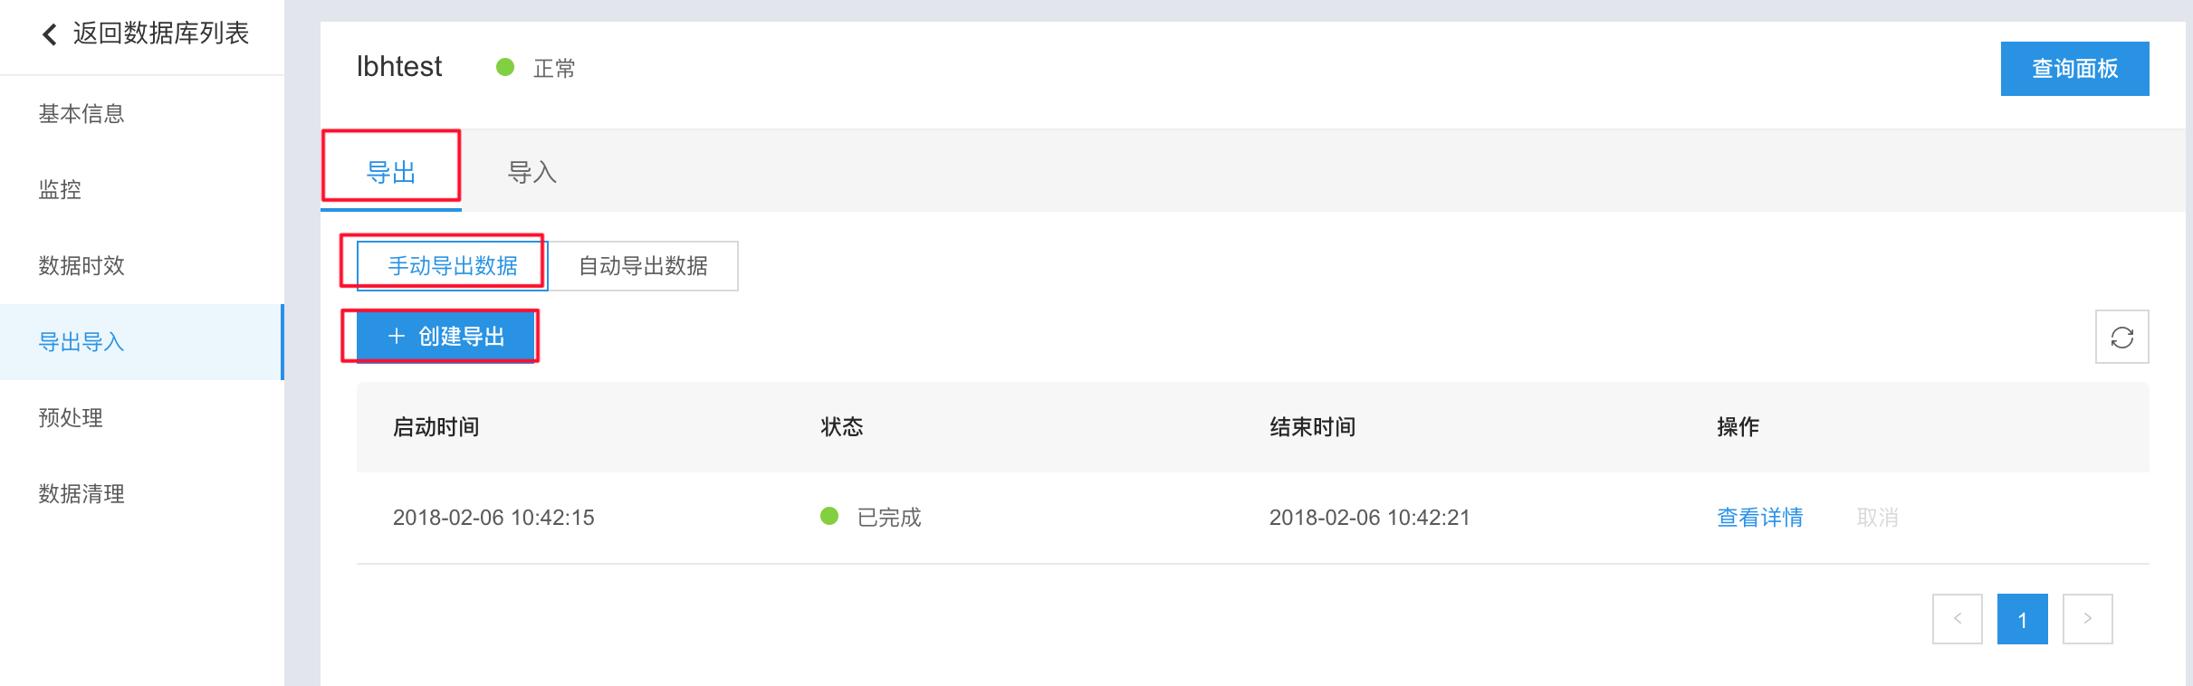
Task: Click the green 正常 status dot
Action: (505, 67)
